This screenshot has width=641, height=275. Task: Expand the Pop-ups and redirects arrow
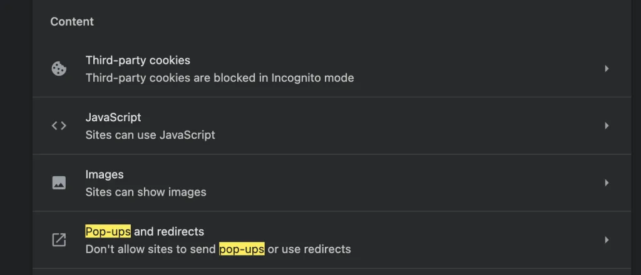pyautogui.click(x=606, y=240)
